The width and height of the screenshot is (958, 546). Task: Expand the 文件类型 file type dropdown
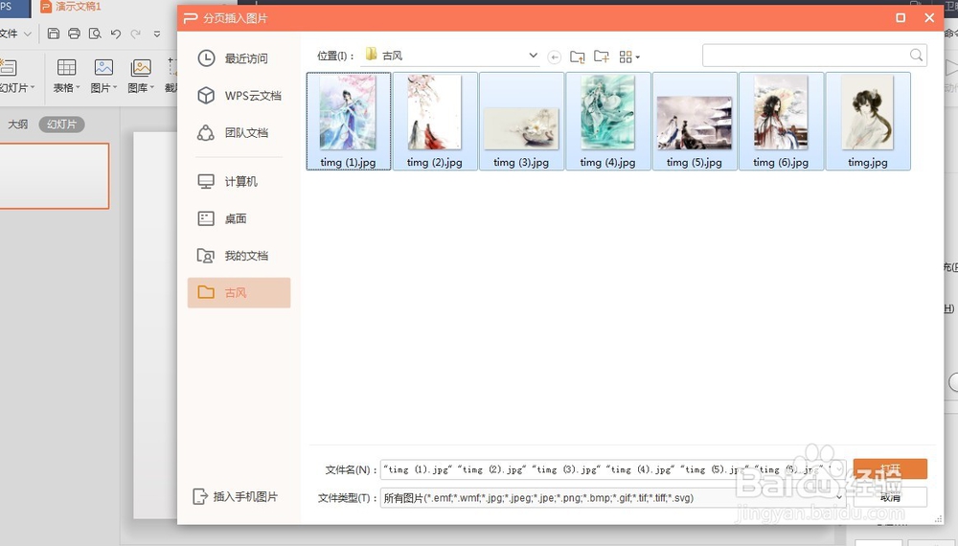[x=839, y=498]
